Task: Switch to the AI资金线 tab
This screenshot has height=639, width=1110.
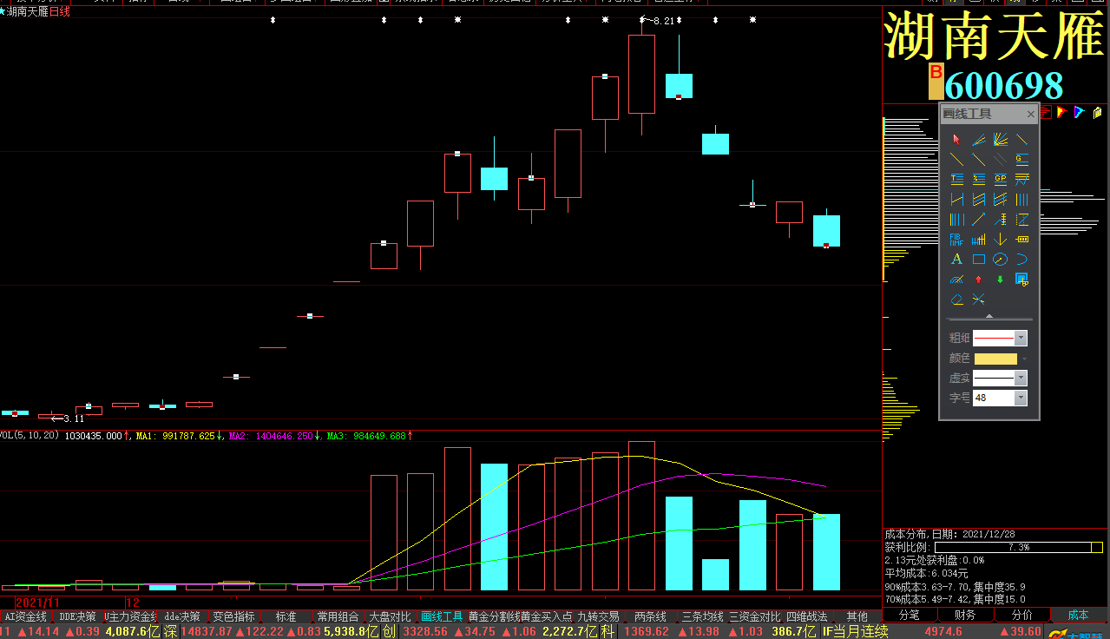Action: [26, 616]
